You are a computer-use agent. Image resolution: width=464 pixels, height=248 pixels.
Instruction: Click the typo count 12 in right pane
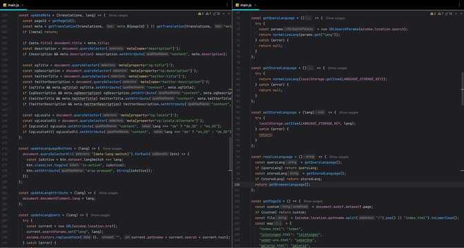449,14
